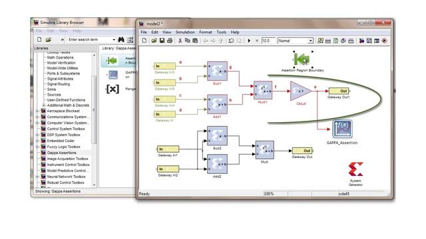
Task: Select Sources in Libraries tree
Action: tap(54, 94)
